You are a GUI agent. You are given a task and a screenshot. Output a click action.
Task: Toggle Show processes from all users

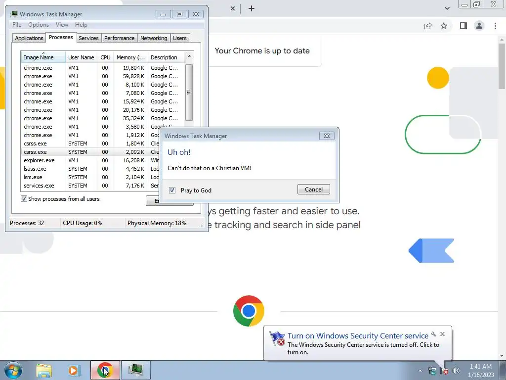[24, 199]
